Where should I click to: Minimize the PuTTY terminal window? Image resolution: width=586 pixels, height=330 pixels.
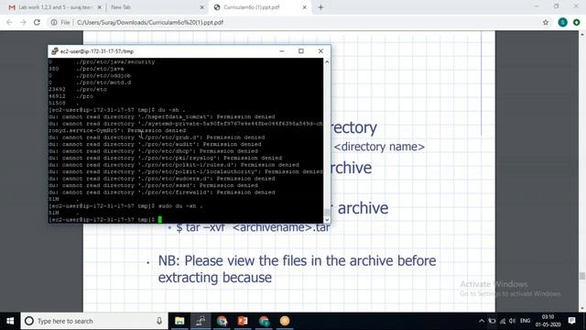282,51
